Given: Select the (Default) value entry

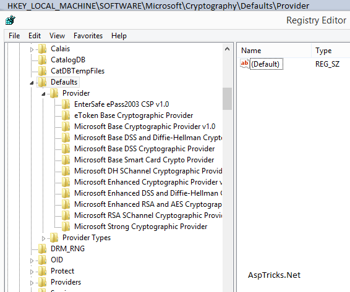Looking at the screenshot, I should 267,64.
